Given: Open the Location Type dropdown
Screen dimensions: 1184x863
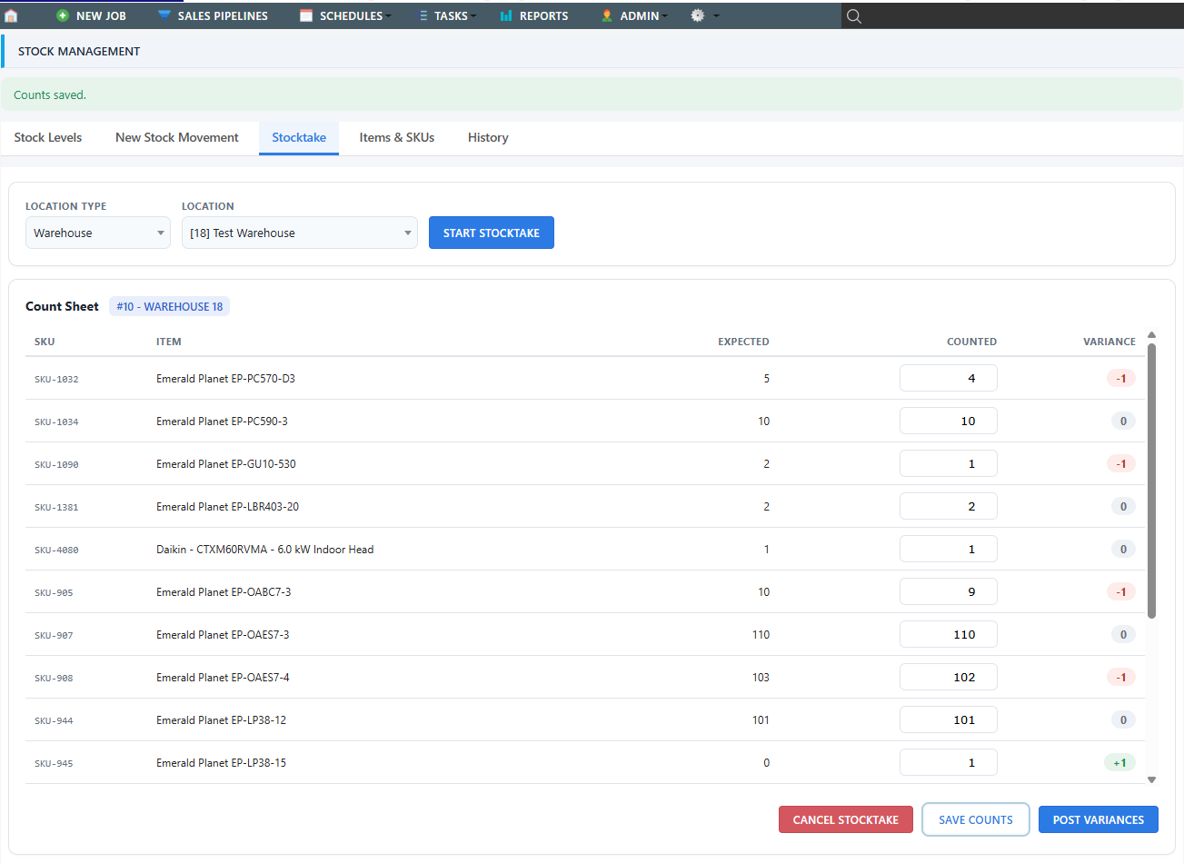Looking at the screenshot, I should [x=98, y=233].
